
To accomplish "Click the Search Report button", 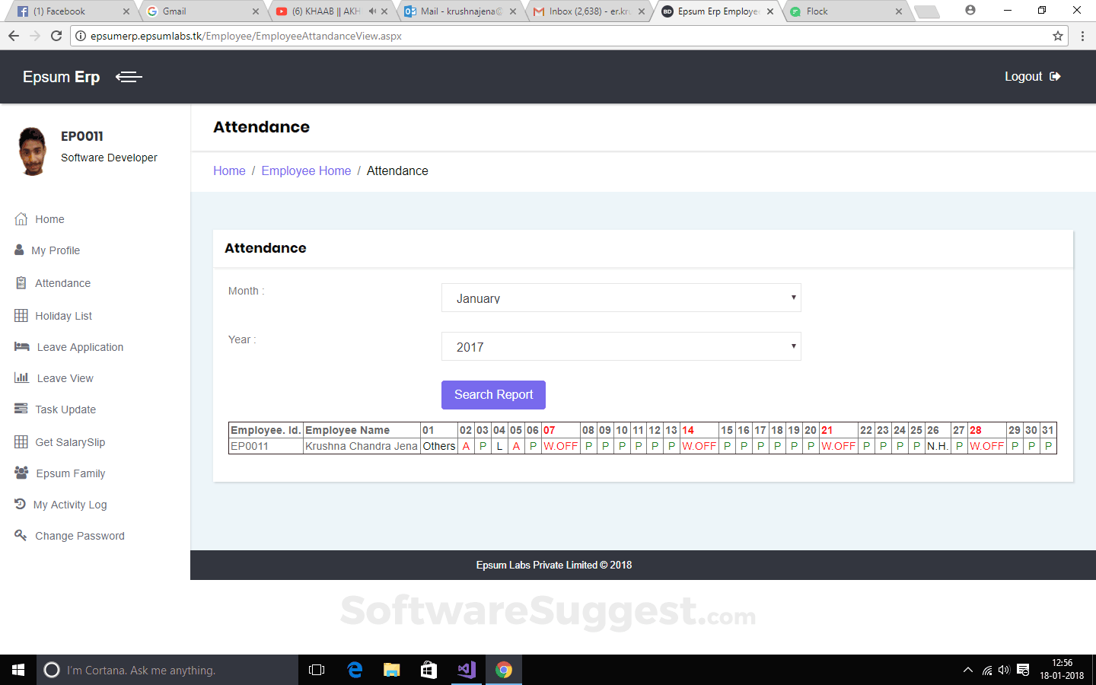I will tap(493, 394).
